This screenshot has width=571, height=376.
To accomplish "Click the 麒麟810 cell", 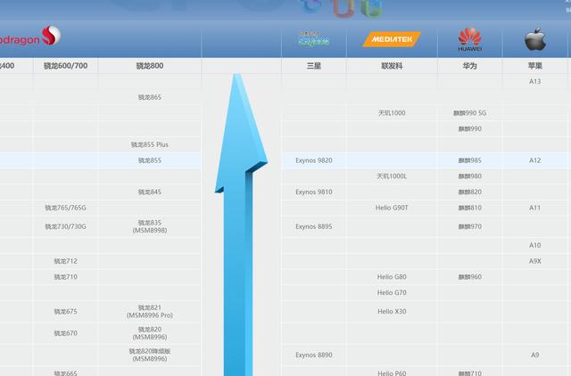I will (470, 208).
